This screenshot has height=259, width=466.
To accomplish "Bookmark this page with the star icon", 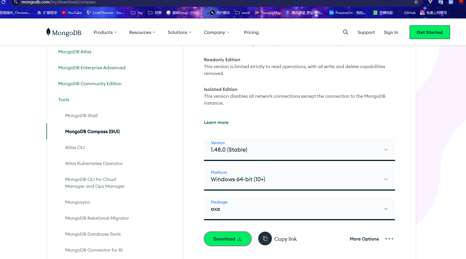I will click(416, 2).
